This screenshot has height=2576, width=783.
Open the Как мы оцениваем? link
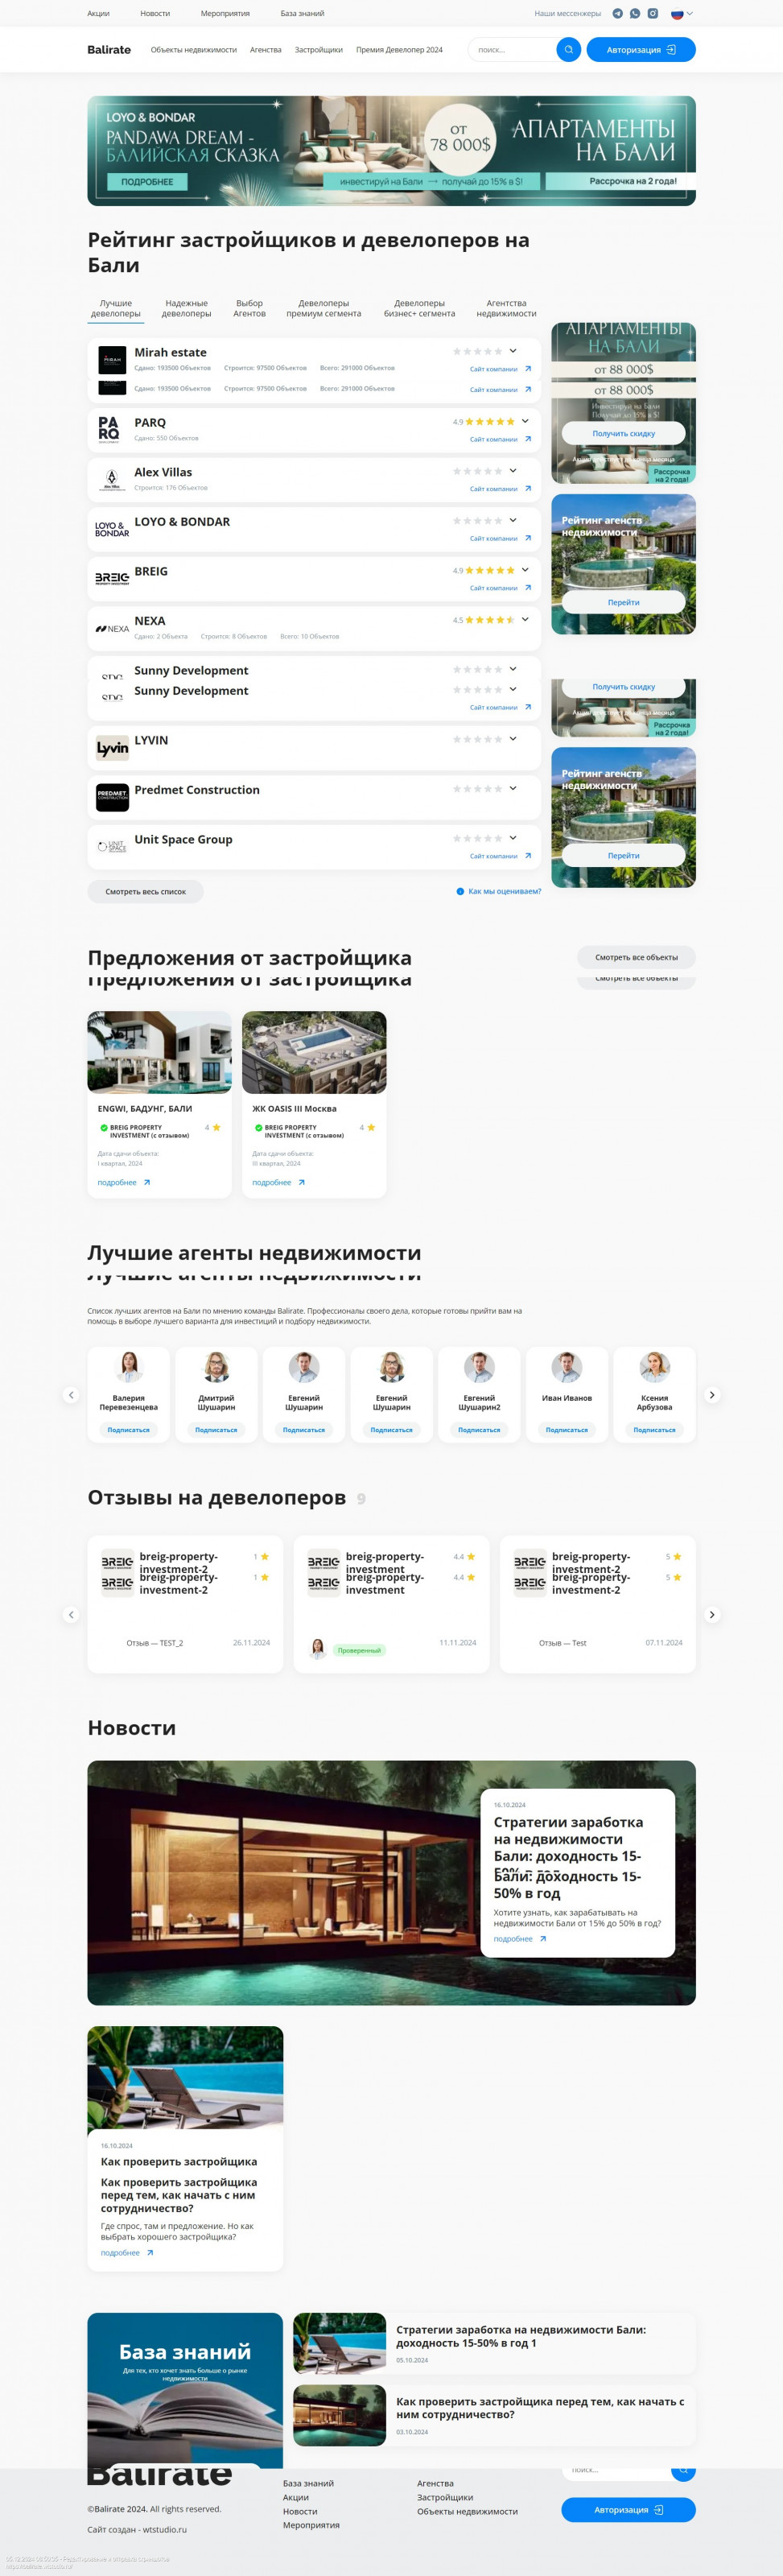click(x=504, y=891)
